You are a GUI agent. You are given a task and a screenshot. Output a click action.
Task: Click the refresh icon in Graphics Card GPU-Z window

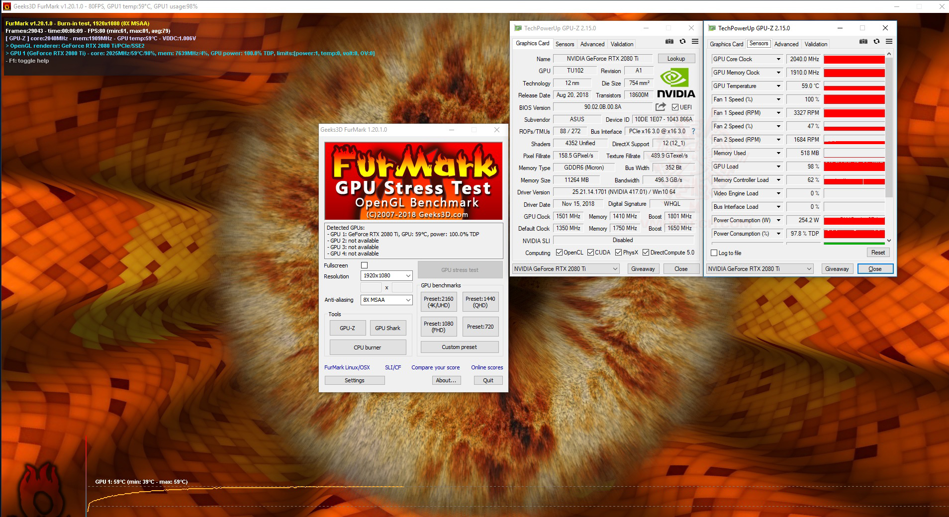682,42
